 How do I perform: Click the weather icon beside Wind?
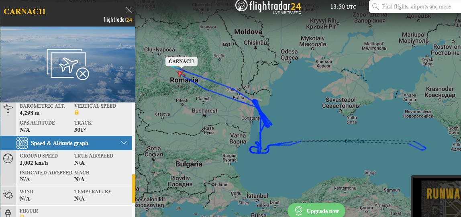(x=8, y=194)
